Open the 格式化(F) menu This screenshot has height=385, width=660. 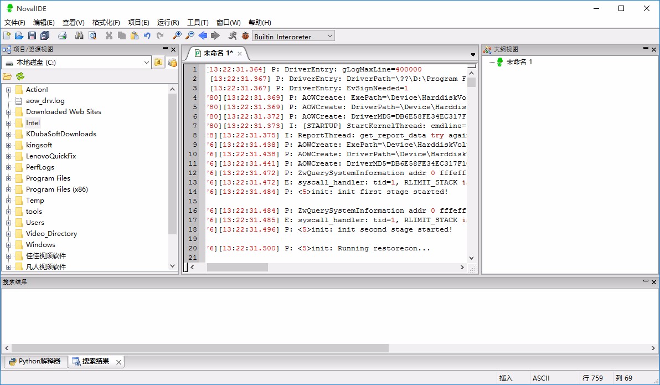tap(106, 22)
